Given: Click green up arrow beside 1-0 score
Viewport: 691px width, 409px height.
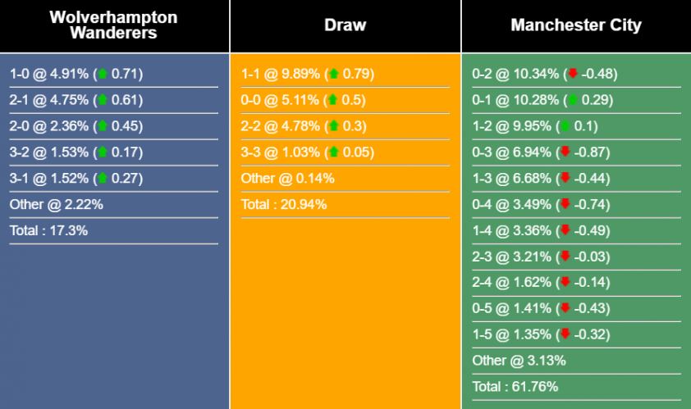Looking at the screenshot, I should click(x=103, y=74).
